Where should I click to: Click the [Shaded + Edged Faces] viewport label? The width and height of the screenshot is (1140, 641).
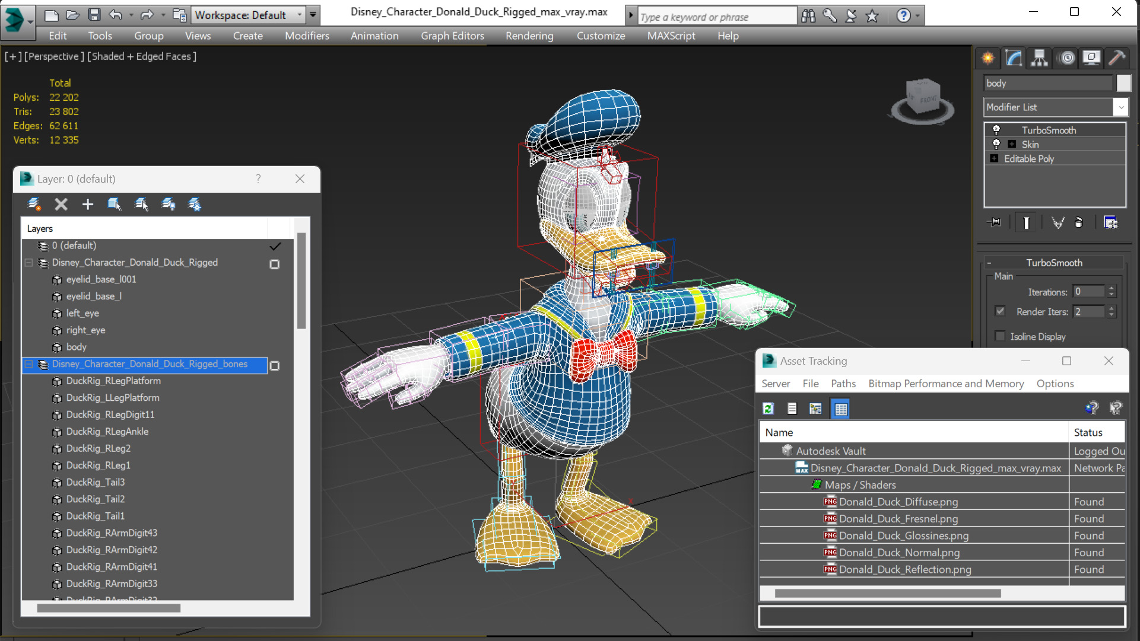(x=142, y=56)
